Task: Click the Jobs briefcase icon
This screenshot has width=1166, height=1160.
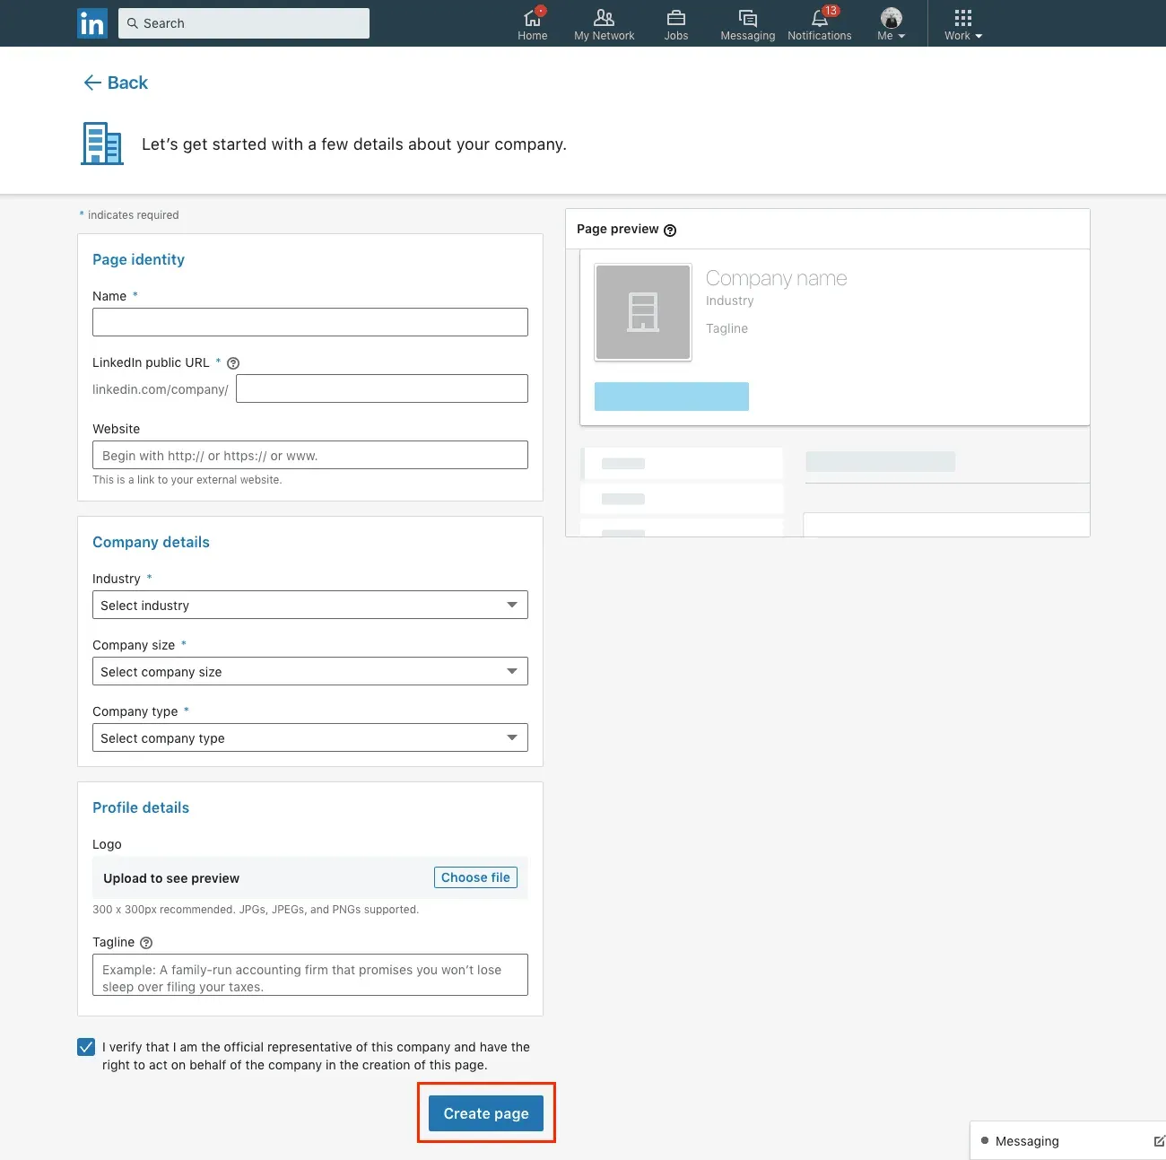Action: (x=675, y=20)
